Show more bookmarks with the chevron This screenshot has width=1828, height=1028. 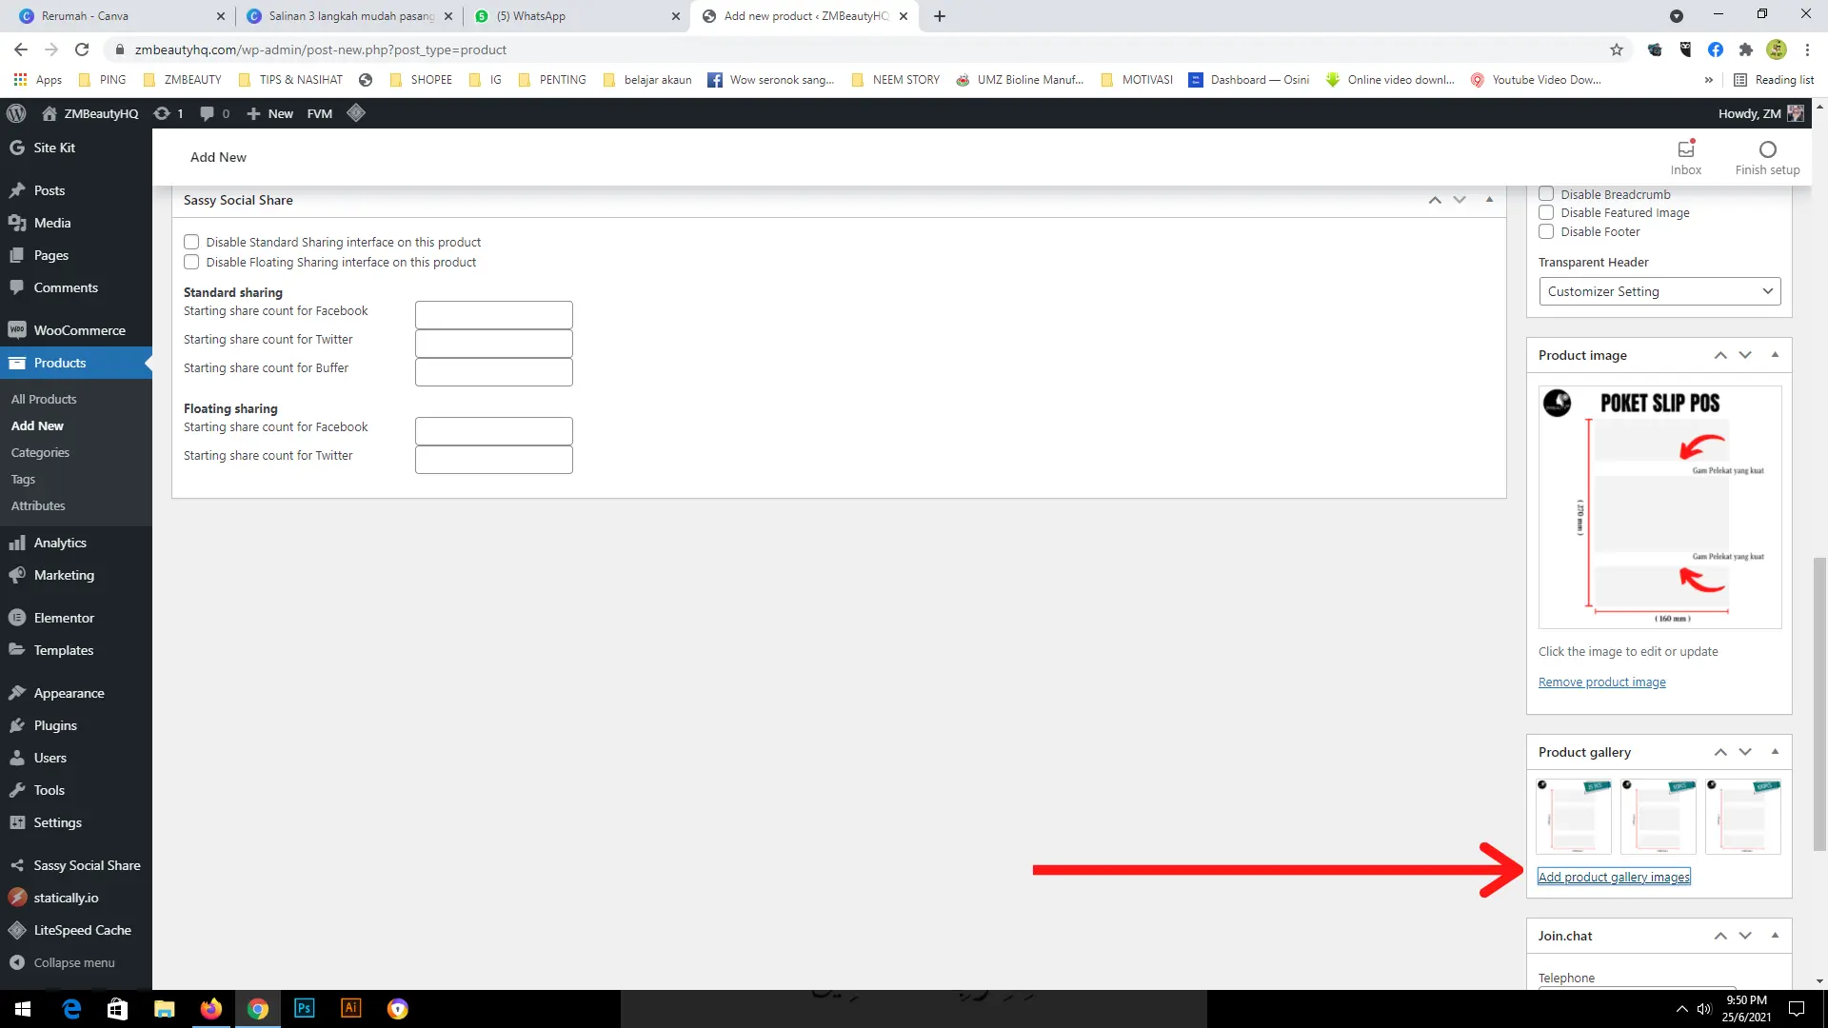1709,80
